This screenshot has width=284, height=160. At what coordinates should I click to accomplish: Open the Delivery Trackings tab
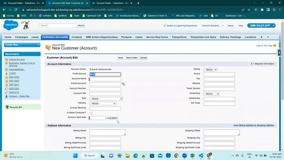[x=230, y=37]
